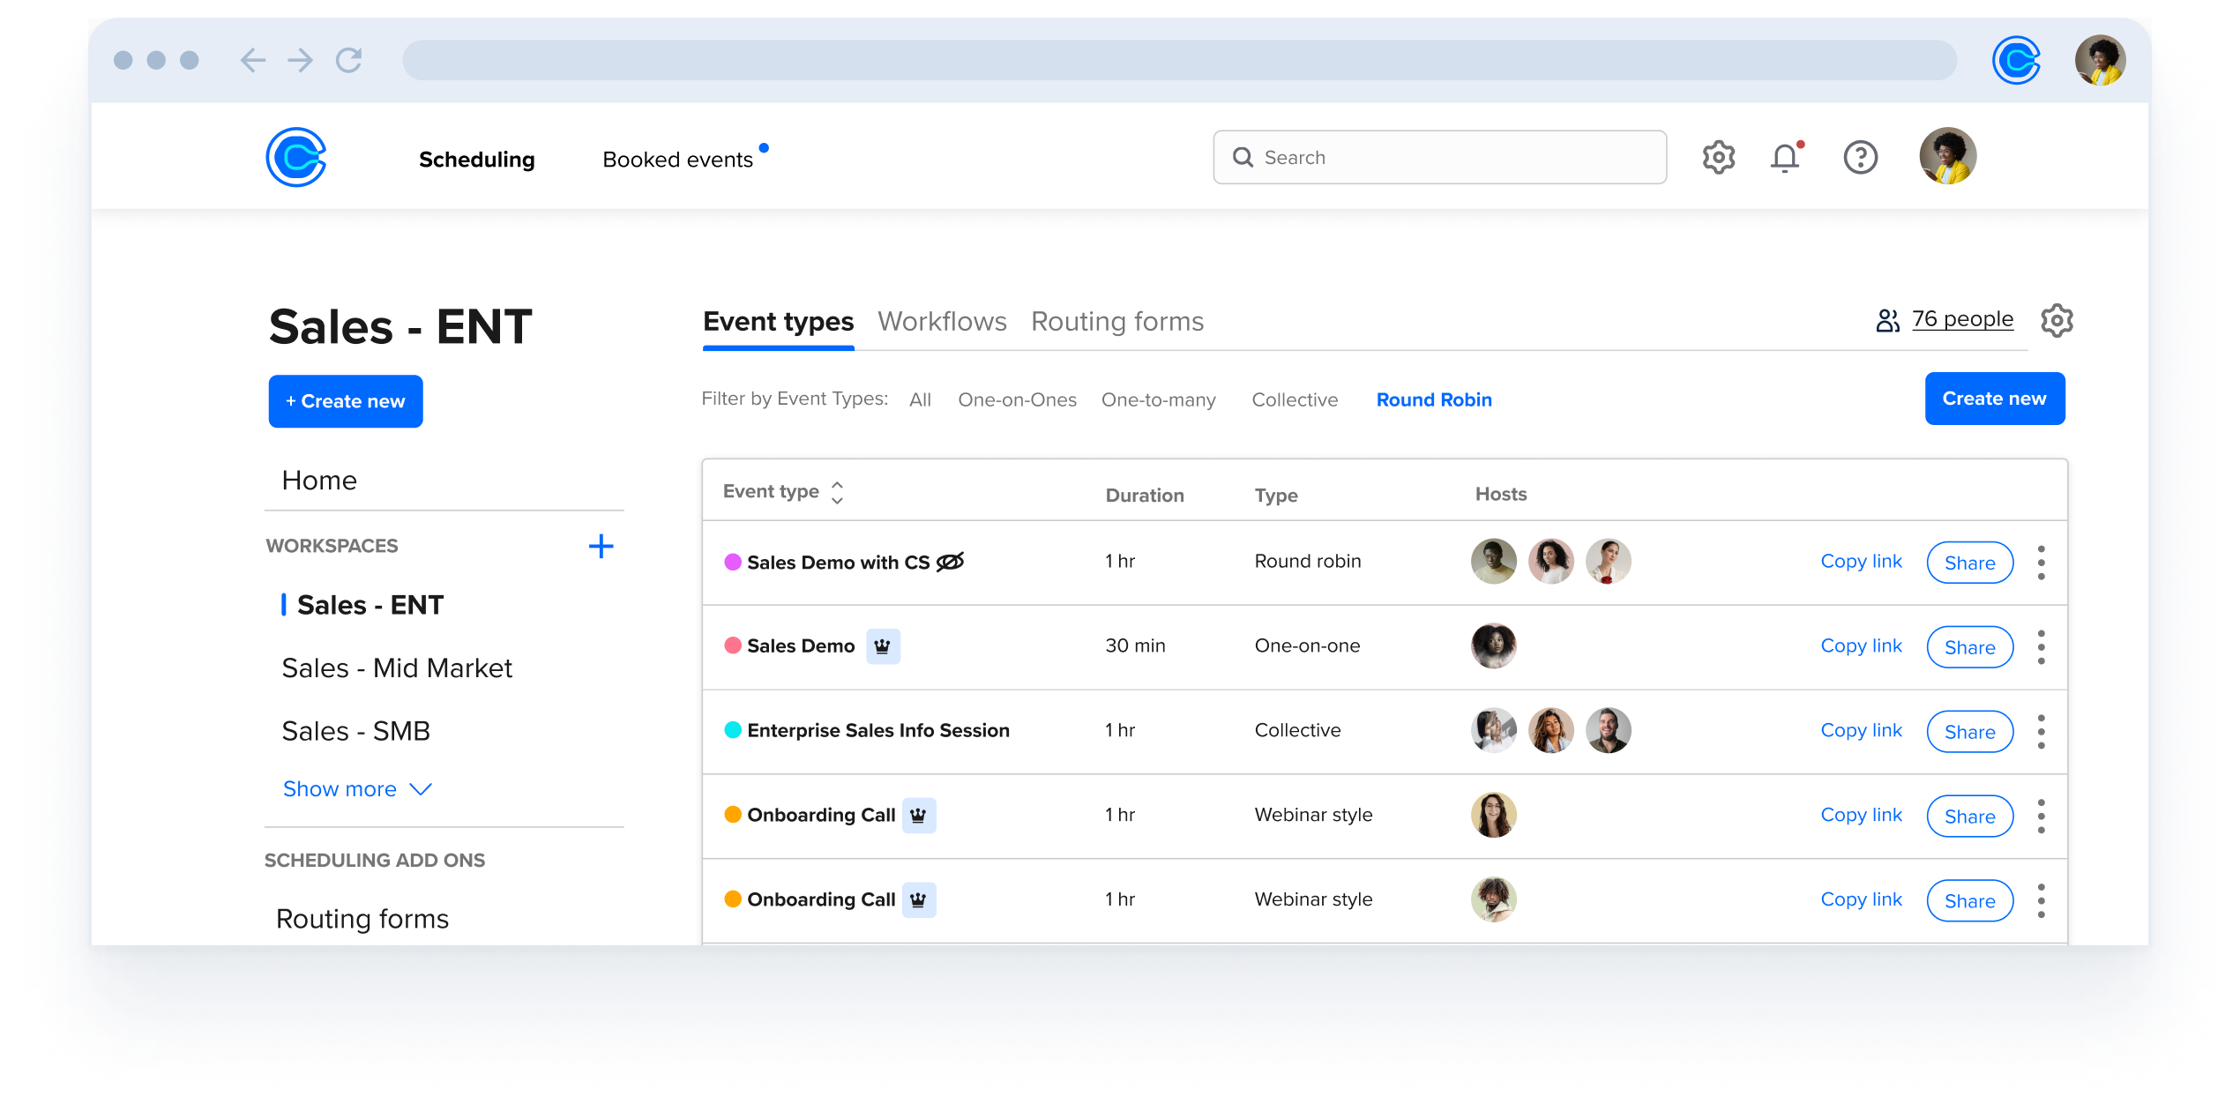2240x1104 pixels.
Task: Click the crown badge next to Sales Demo
Action: point(883,646)
